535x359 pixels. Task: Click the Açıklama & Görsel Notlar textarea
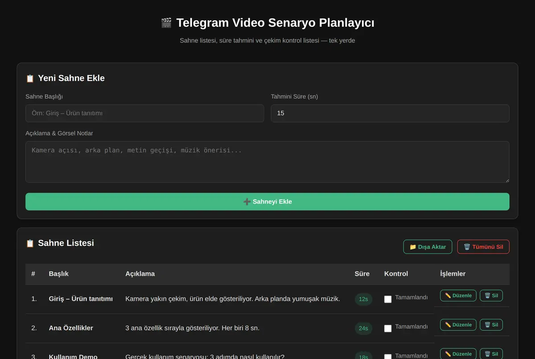pyautogui.click(x=267, y=162)
